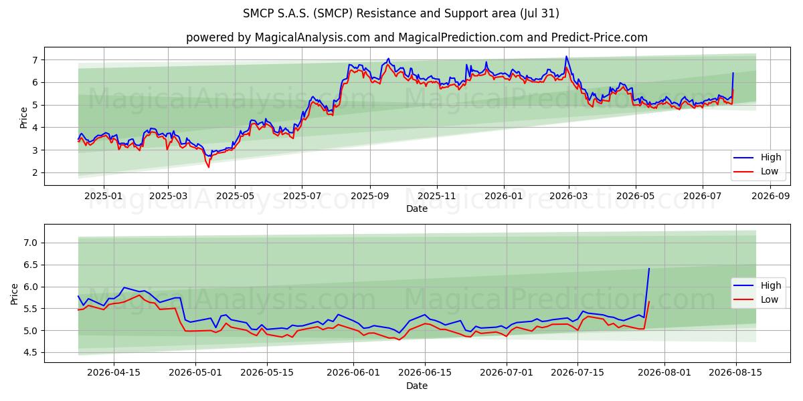This screenshot has width=803, height=401.
Task: Click the '2025-07' x-axis label on top chart
Action: tap(302, 196)
